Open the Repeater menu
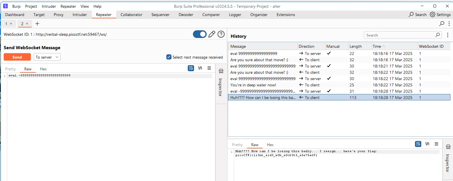 pos(68,6)
